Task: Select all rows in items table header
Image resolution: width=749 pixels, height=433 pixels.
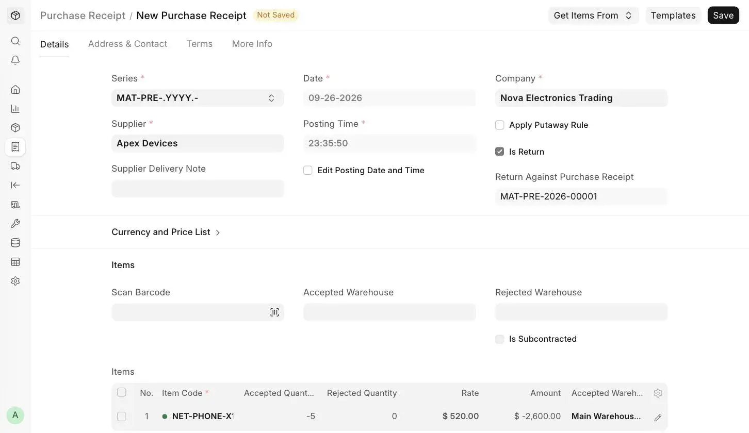Action: pos(122,392)
